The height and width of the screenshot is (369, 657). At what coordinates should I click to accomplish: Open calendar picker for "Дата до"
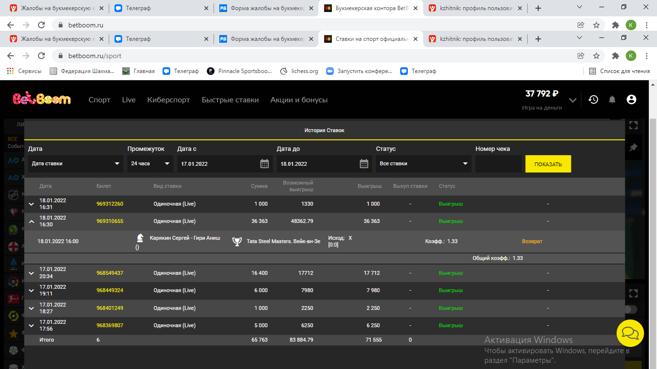click(x=364, y=164)
